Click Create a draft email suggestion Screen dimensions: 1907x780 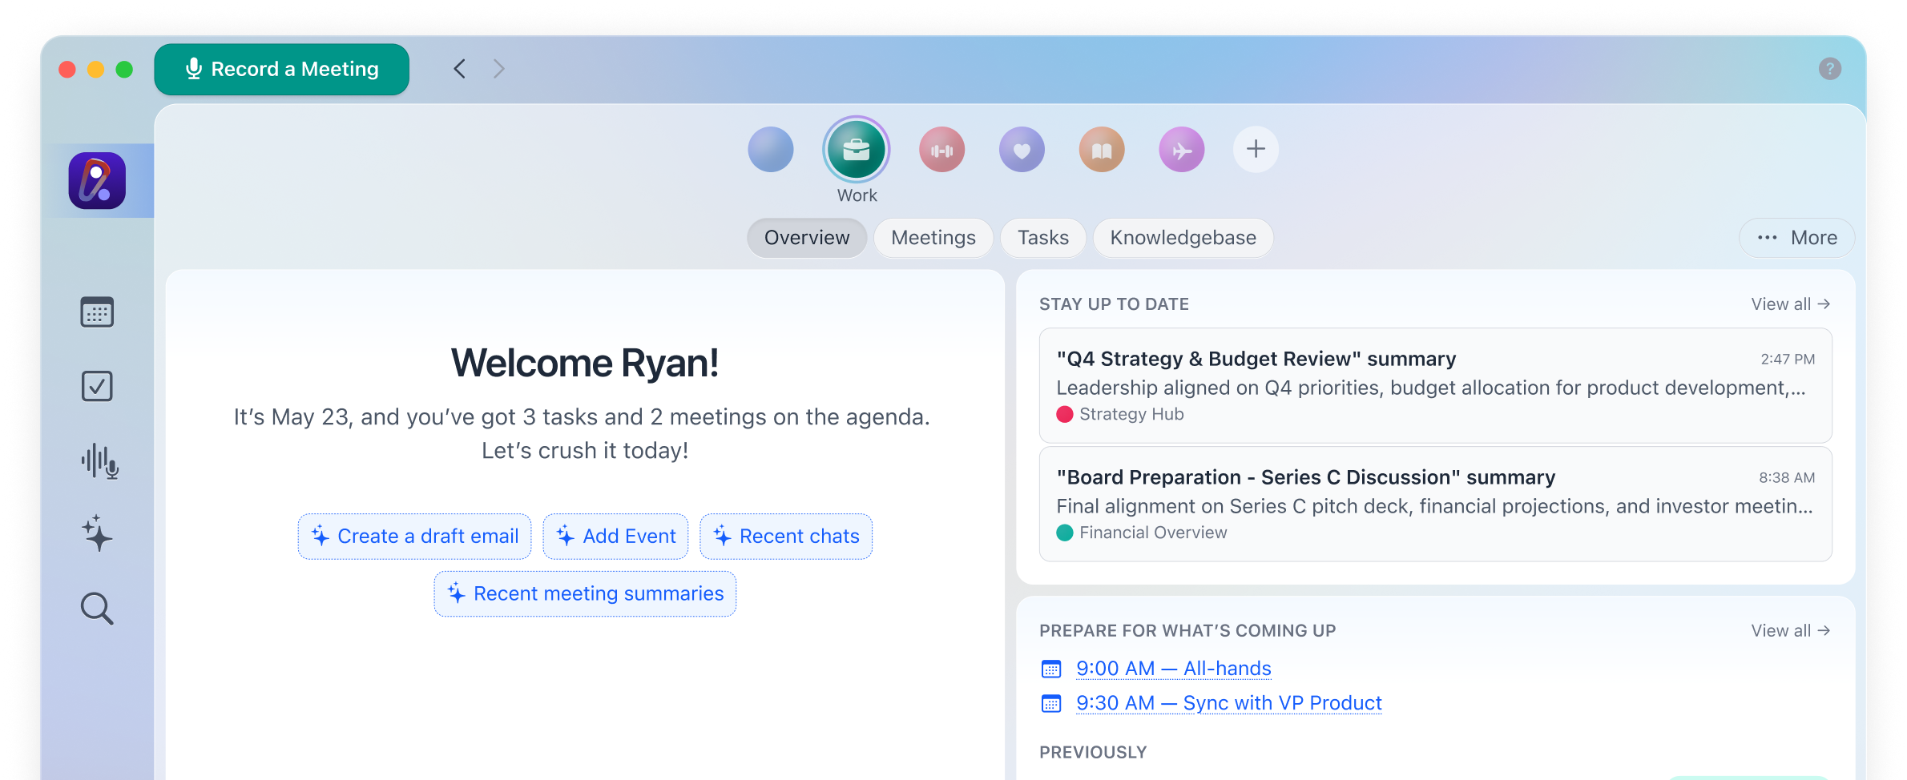[414, 537]
